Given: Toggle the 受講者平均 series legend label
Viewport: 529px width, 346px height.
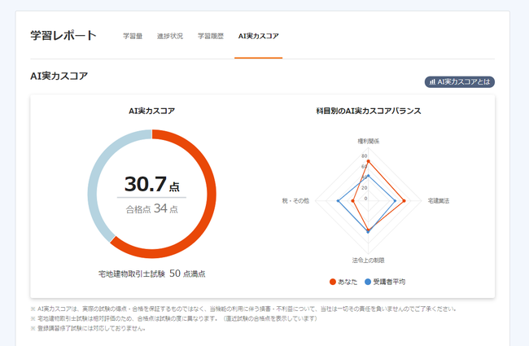Looking at the screenshot, I should click(x=389, y=282).
